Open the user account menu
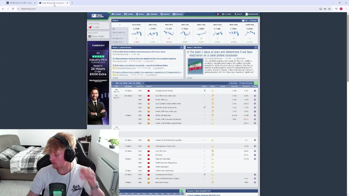Viewport: 349px width, 196px height. pyautogui.click(x=252, y=14)
